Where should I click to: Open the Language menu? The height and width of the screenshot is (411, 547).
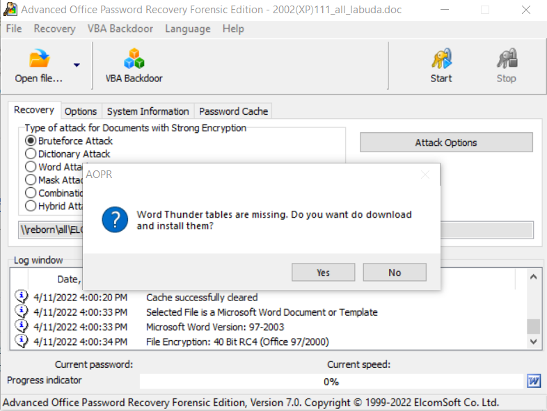[188, 29]
